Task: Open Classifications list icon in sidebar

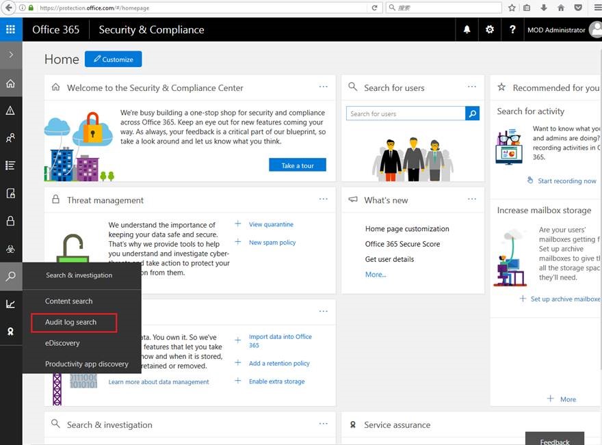Action: coord(11,165)
